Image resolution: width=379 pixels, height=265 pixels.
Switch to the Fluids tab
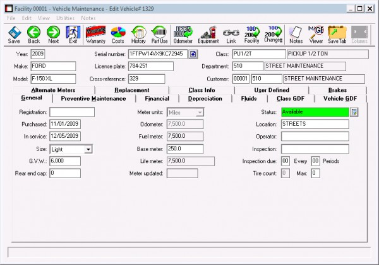(249, 99)
